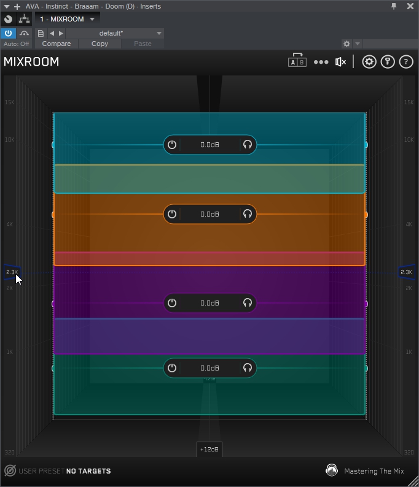Click the channel knob icon
This screenshot has height=487, width=419.
coord(9,19)
